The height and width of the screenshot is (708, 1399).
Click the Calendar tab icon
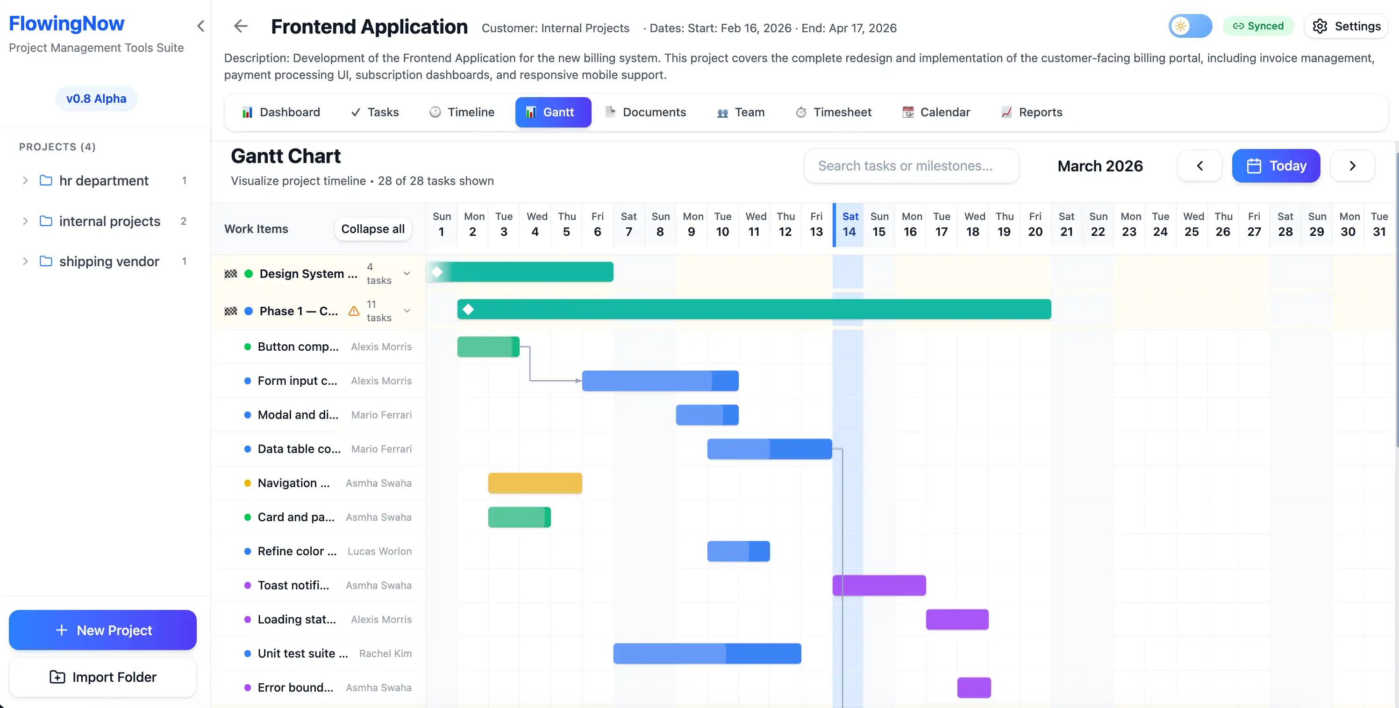click(x=907, y=112)
